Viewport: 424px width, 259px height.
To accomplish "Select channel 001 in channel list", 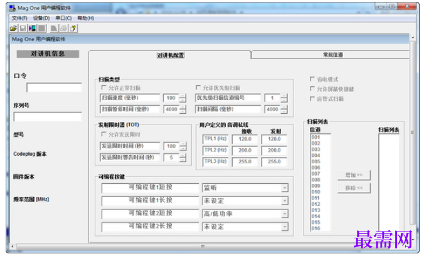I will tap(315, 138).
